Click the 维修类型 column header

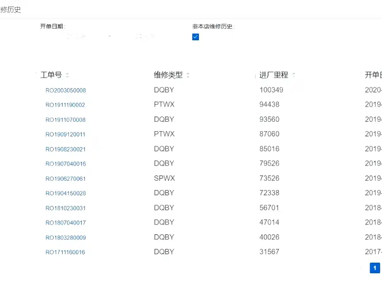click(168, 75)
